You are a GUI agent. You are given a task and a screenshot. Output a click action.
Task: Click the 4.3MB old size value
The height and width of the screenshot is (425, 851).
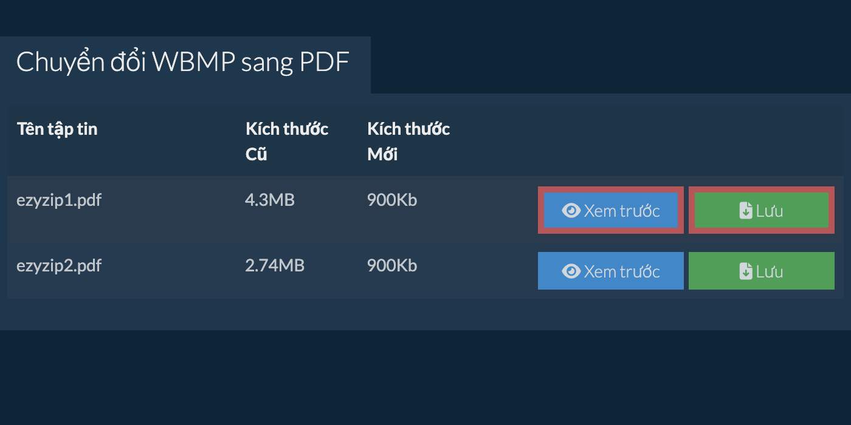(270, 200)
